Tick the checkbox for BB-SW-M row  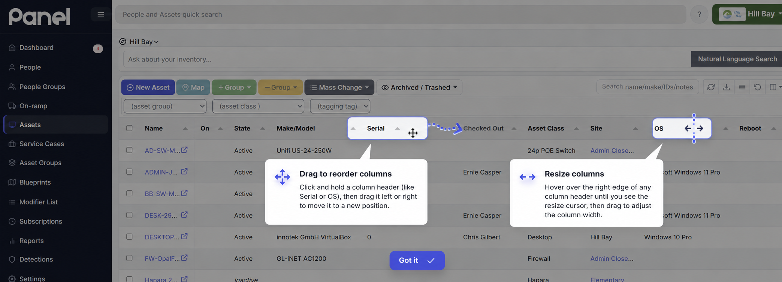129,193
